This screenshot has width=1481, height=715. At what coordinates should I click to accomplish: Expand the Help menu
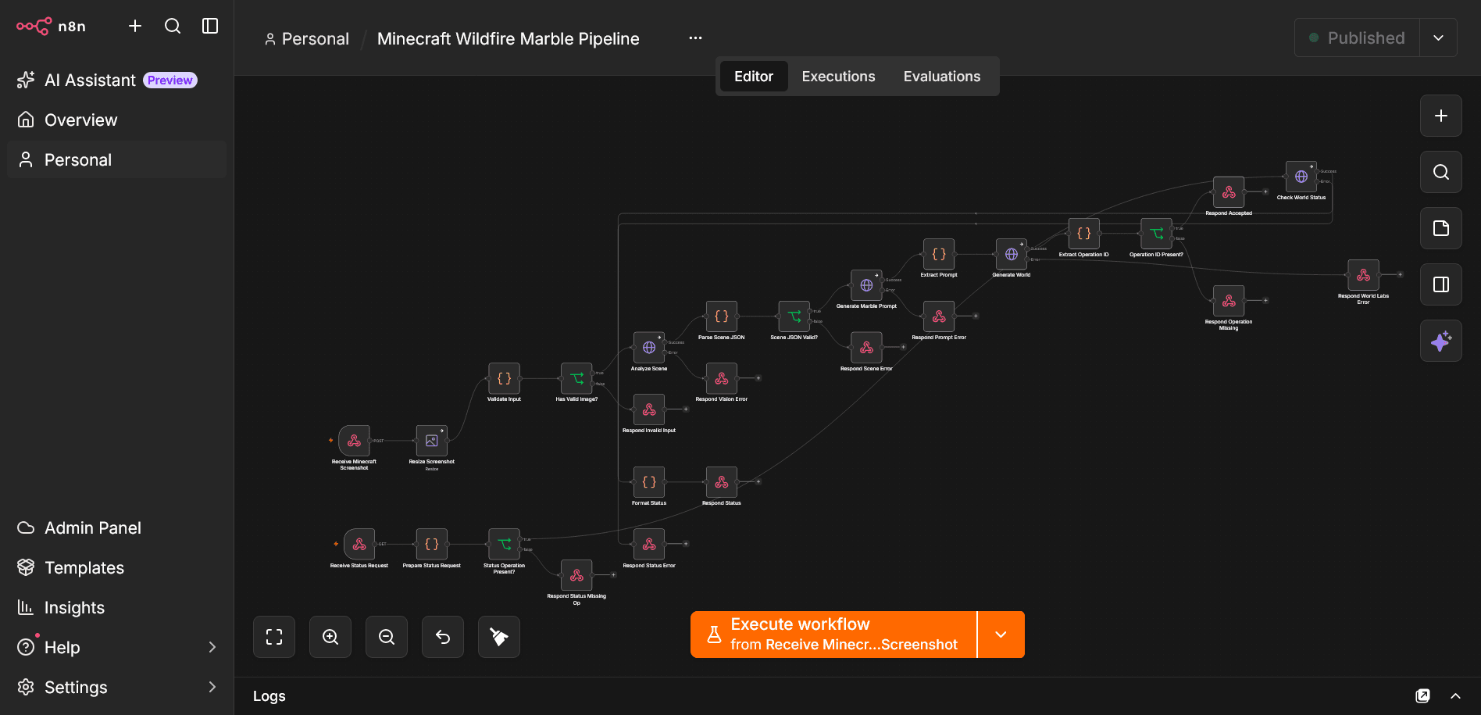(116, 648)
